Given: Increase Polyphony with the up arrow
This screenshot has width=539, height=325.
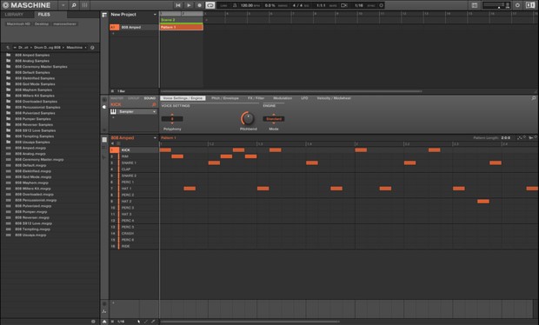Looking at the screenshot, I should pyautogui.click(x=172, y=115).
